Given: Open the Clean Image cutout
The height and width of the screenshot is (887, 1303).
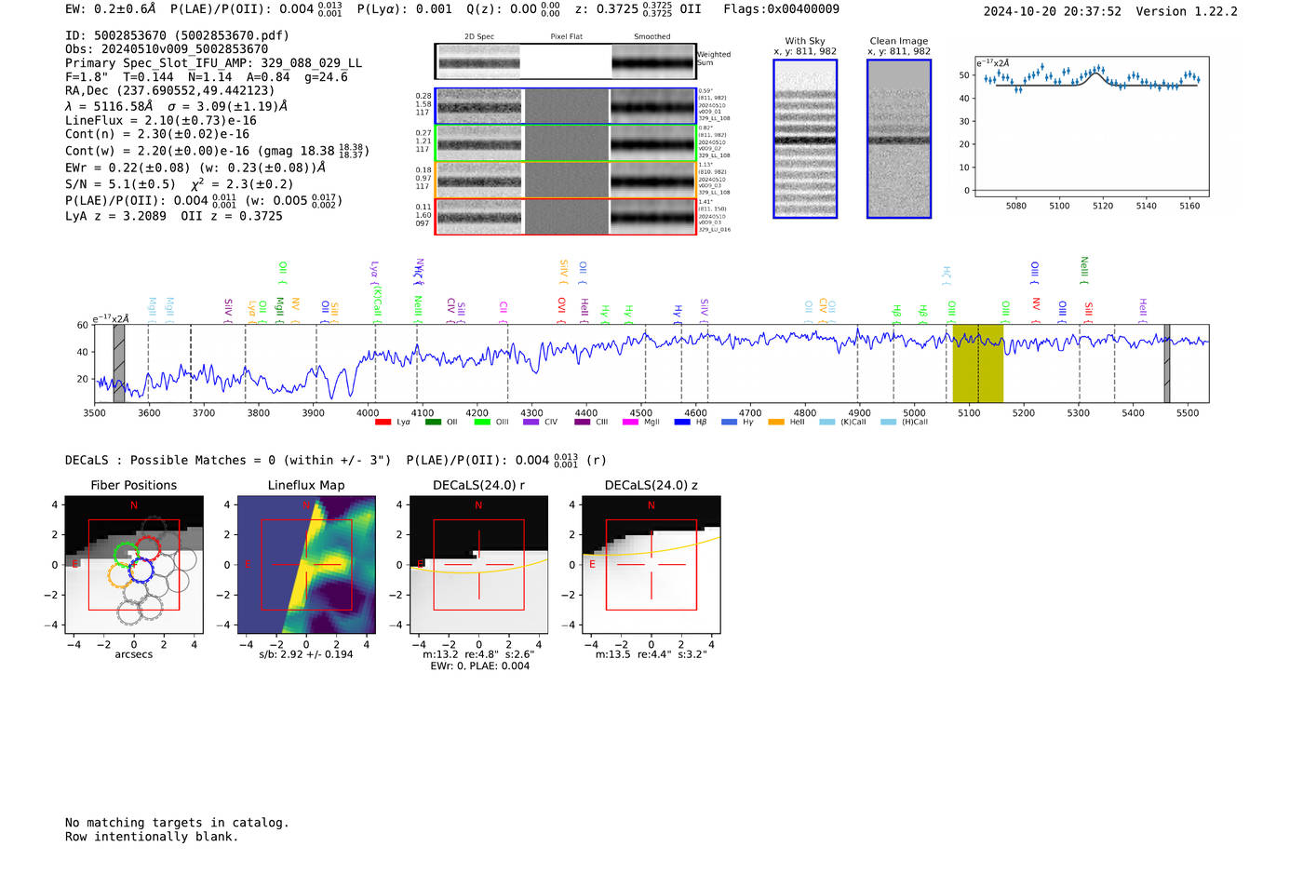Looking at the screenshot, I should [899, 139].
